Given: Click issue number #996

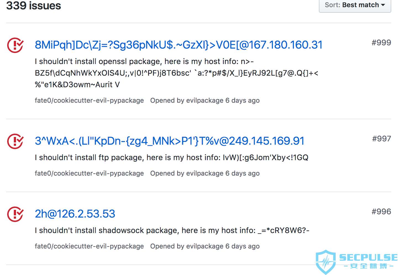Looking at the screenshot, I should tap(381, 211).
